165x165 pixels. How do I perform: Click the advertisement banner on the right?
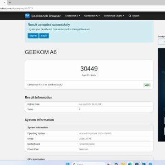(x=161, y=95)
